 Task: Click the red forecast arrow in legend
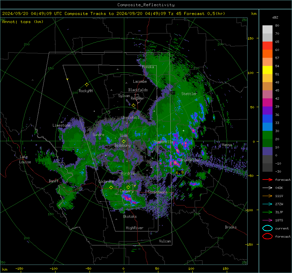pyautogui.click(x=267, y=180)
